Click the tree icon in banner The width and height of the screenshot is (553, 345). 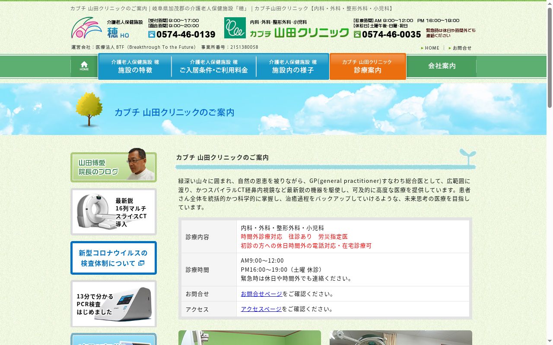[89, 109]
